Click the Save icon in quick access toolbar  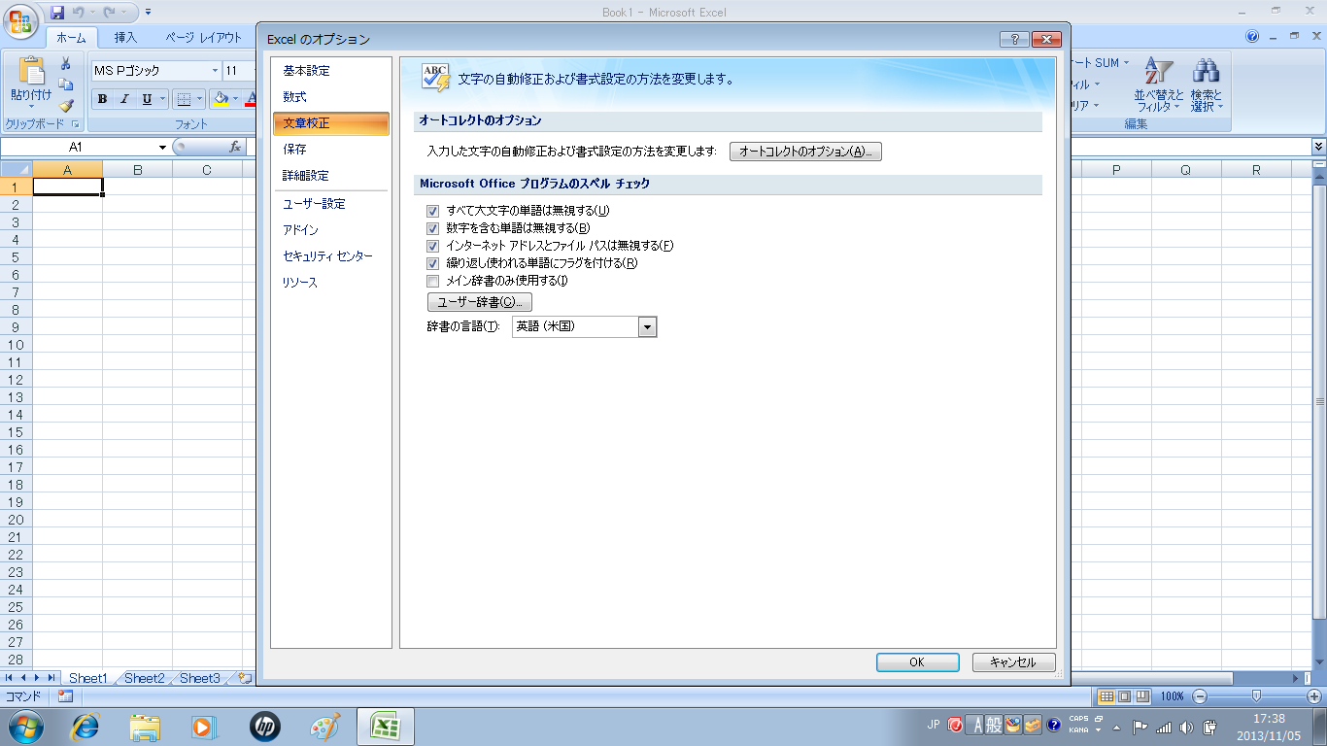click(x=57, y=13)
